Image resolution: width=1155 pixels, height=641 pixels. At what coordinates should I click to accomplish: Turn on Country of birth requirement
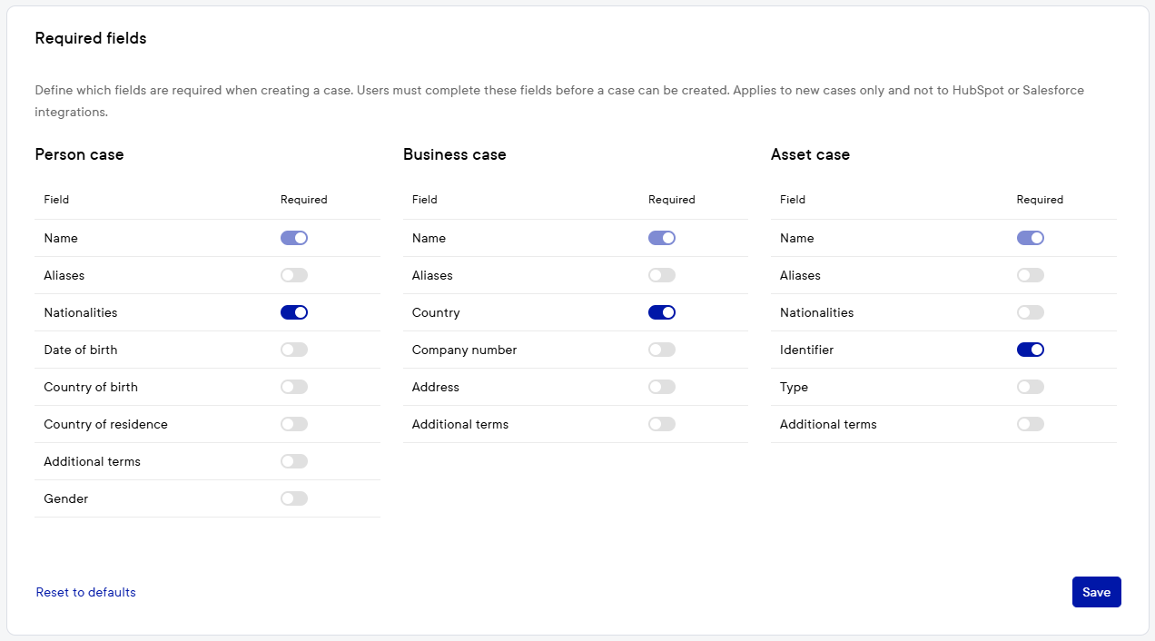[x=294, y=387]
